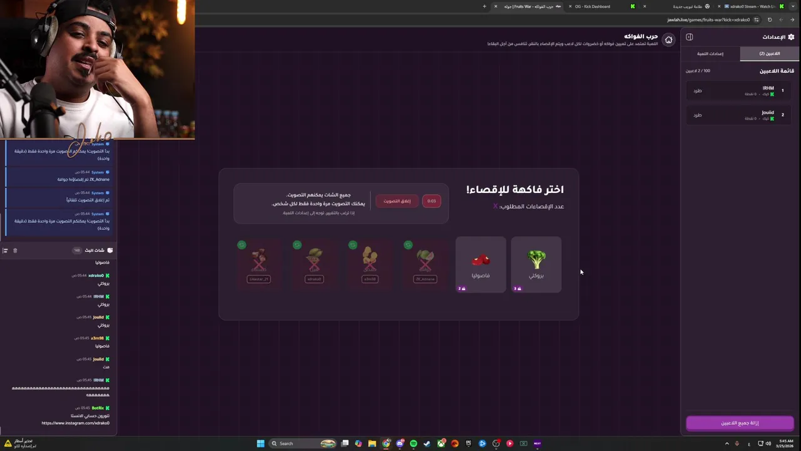This screenshot has height=451, width=801.
Task: Open a new browser tab with plus button
Action: click(x=484, y=6)
